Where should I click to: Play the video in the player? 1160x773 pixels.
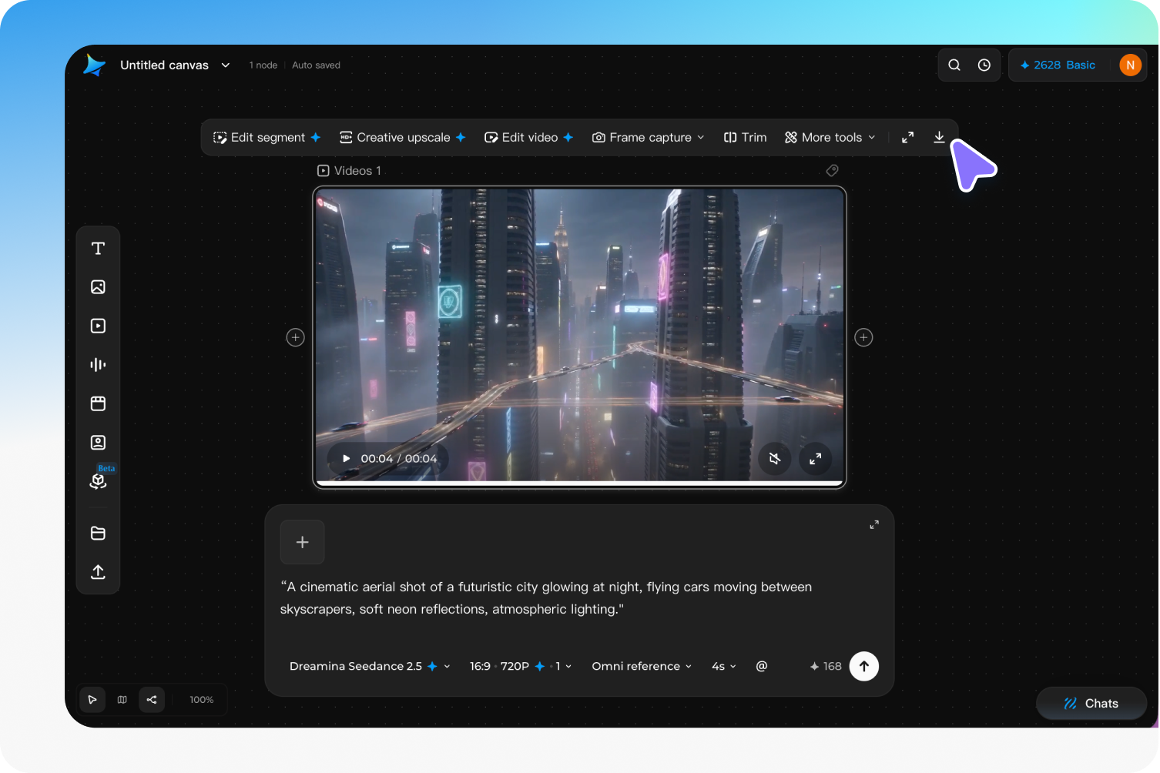tap(346, 459)
